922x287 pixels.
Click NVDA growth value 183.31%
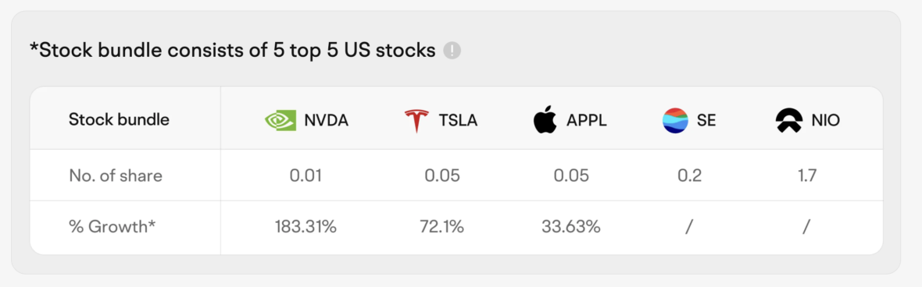306,227
